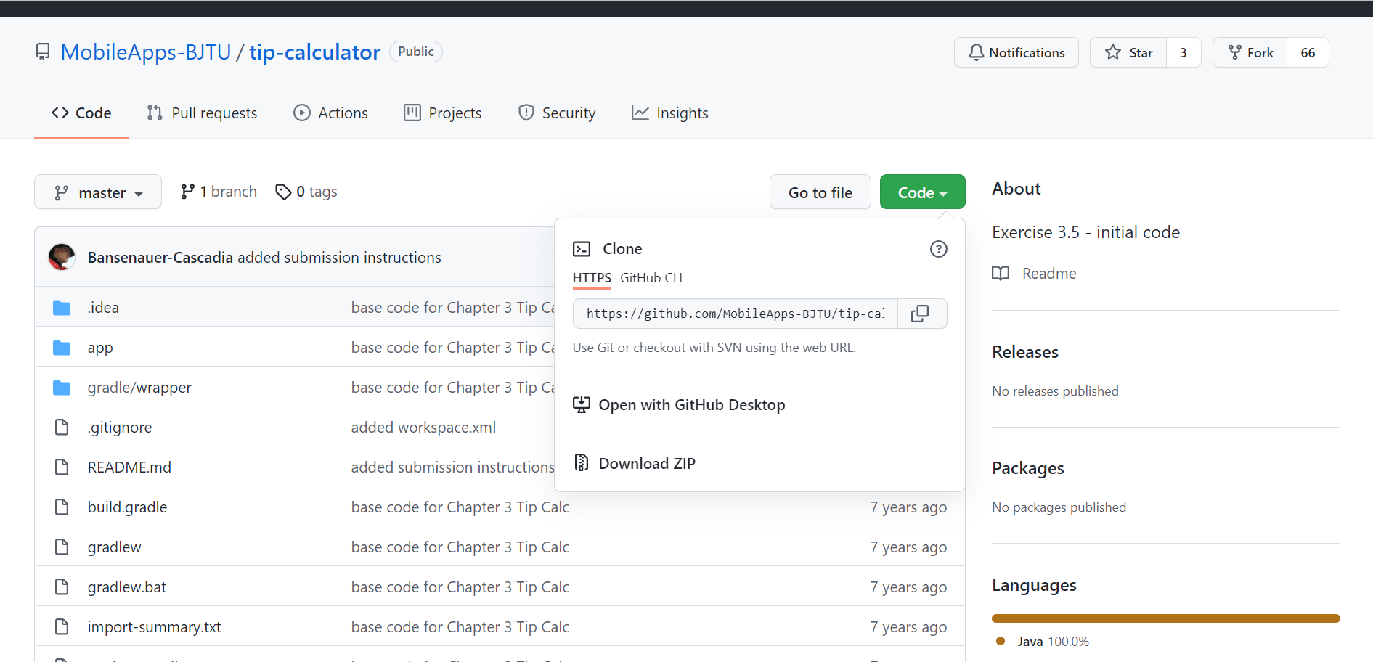This screenshot has height=662, width=1373.
Task: Click the Java 100.0% language link
Action: click(1043, 642)
